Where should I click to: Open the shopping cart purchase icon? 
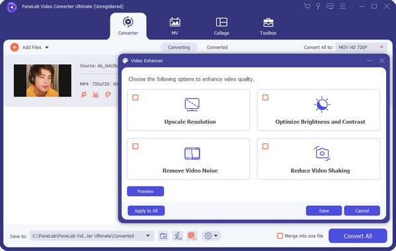point(307,7)
